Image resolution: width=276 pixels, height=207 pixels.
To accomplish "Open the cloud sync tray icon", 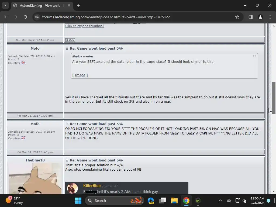I will coord(229,201).
